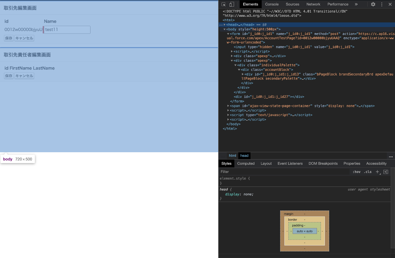Select the DOCTYPE declaration line
Viewport: 395px width, 258px height.
pos(285,14)
